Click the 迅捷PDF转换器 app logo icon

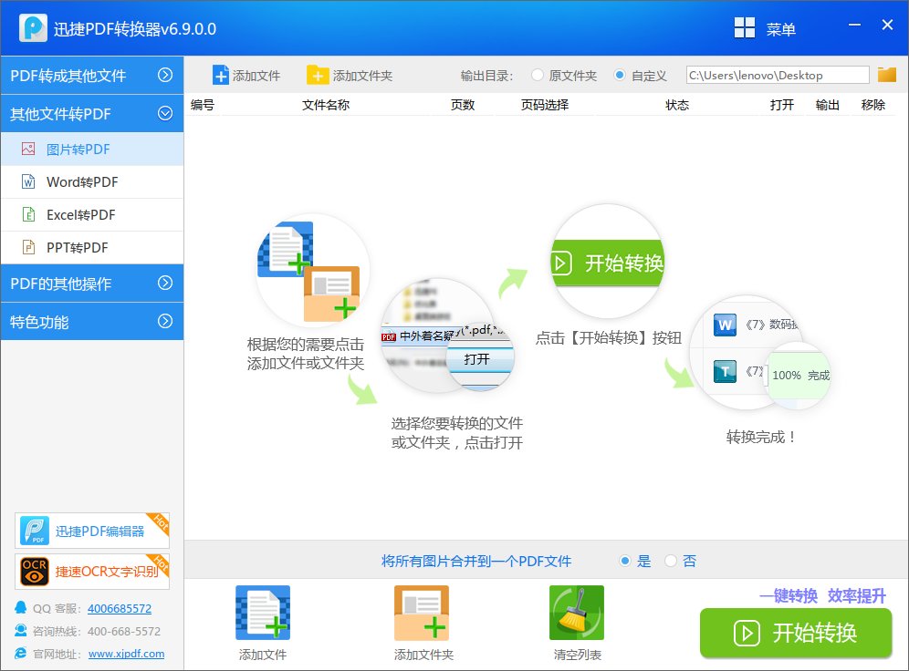[33, 27]
